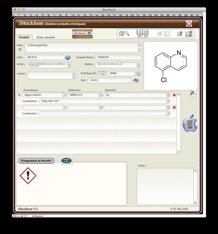Delete the Sigma-Aldrich supplier row

point(174,95)
